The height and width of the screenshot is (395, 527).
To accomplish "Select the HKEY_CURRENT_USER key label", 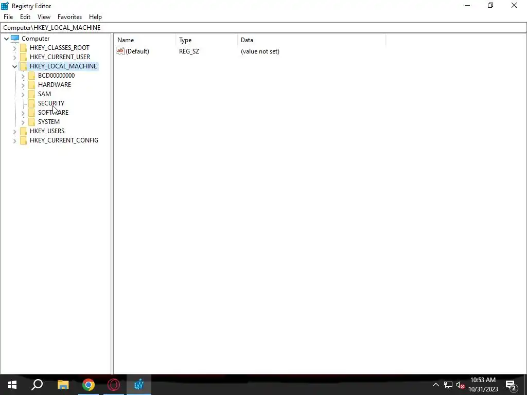I will pos(60,57).
